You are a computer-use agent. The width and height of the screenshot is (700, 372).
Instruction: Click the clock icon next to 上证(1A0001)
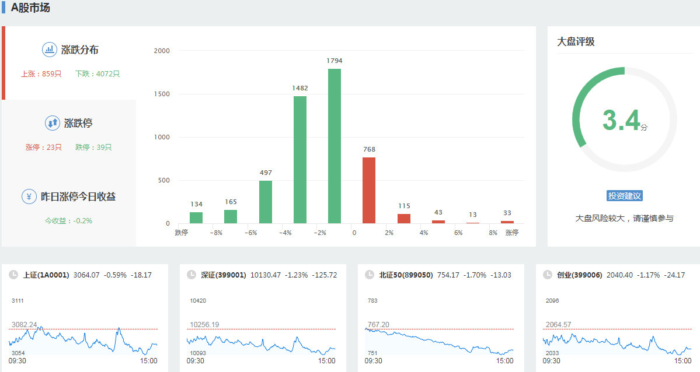13,275
